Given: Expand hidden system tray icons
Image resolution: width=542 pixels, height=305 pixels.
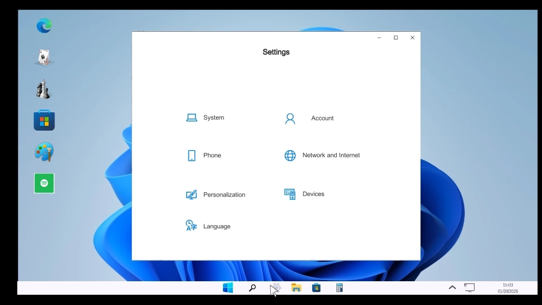Looking at the screenshot, I should (x=452, y=287).
